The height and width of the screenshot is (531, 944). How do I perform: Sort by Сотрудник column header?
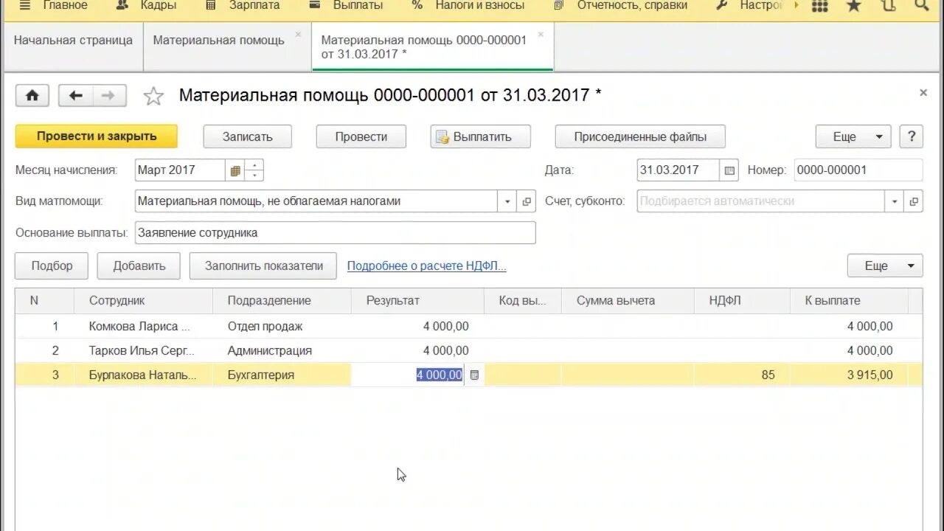click(143, 301)
